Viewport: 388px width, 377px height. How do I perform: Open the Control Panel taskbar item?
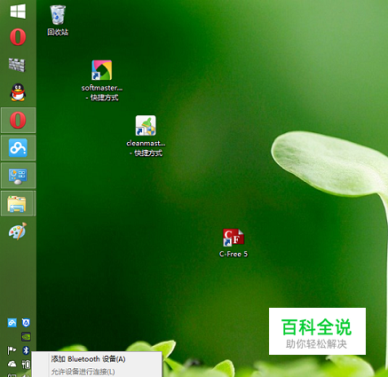tap(18, 176)
